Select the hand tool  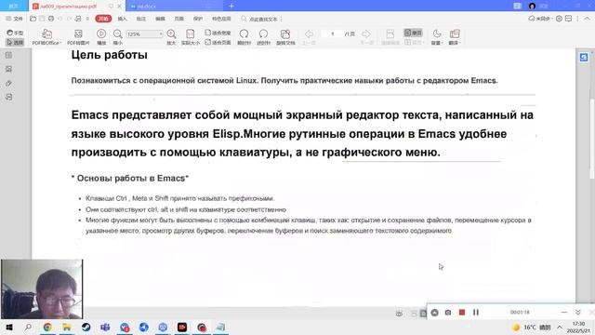pos(15,33)
